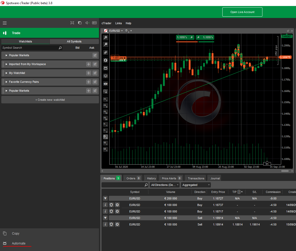Open the Automate section
Screen dimensions: 296x251
tap(49, 243)
